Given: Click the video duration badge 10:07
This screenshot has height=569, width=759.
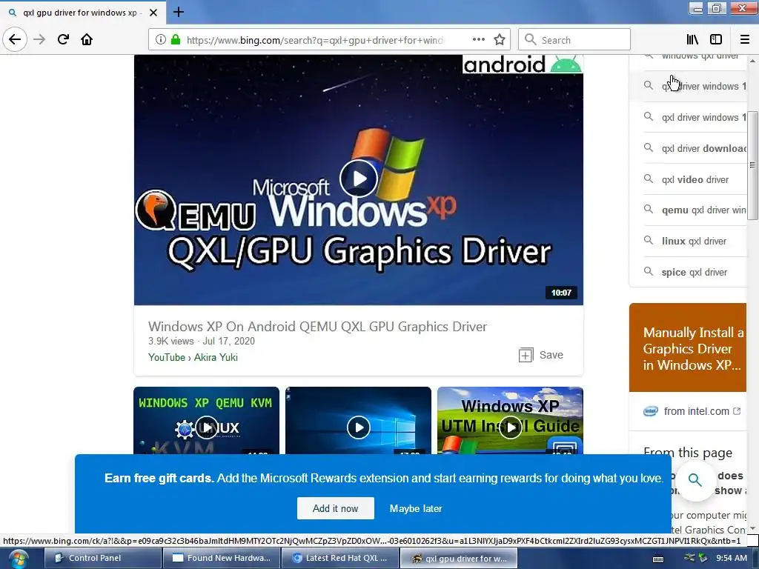Looking at the screenshot, I should coord(561,292).
